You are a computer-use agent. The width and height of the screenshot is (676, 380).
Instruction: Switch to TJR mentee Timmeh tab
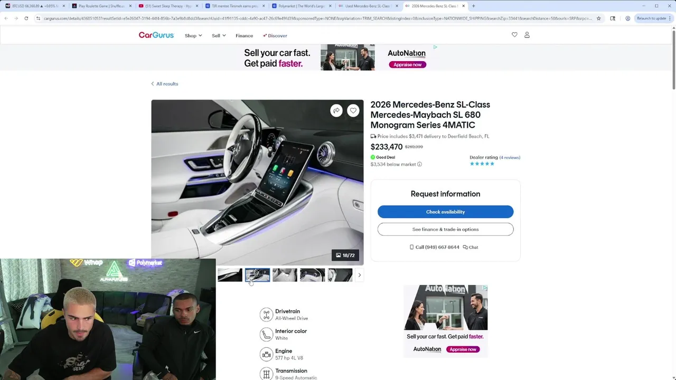[x=234, y=6]
